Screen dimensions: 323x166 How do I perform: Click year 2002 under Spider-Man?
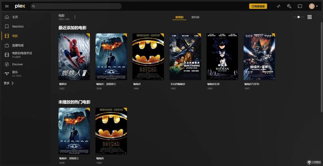coord(62,89)
